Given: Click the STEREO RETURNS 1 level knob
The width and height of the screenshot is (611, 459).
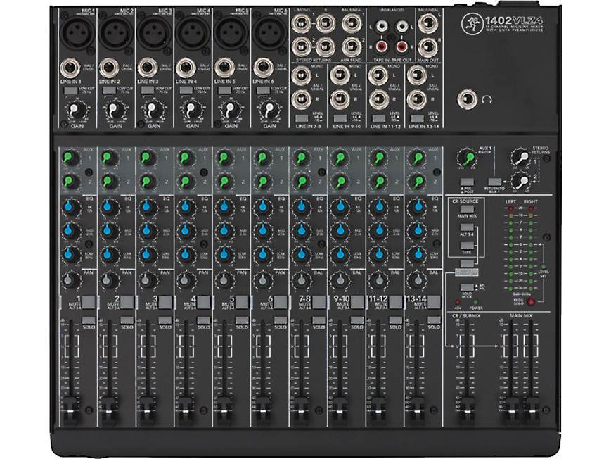Looking at the screenshot, I should click(x=520, y=157).
